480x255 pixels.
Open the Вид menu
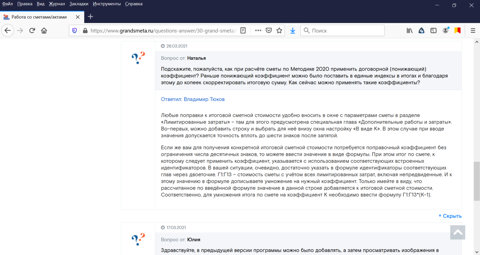[x=41, y=4]
